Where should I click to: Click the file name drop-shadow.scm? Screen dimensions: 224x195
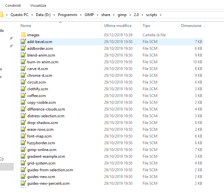point(43,123)
